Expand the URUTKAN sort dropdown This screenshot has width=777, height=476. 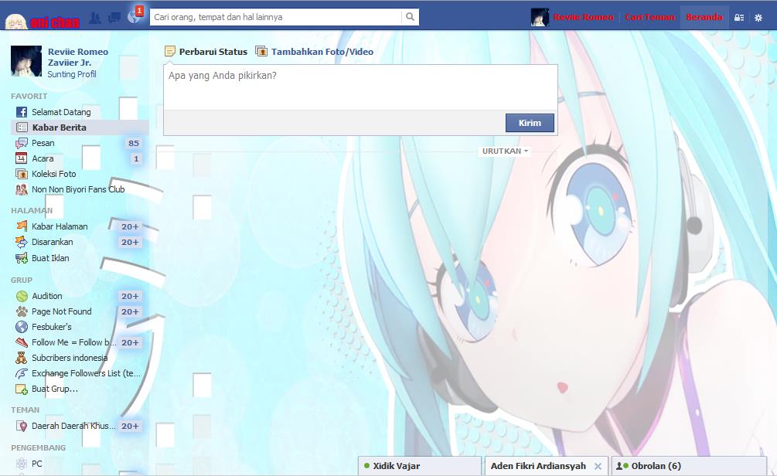click(x=505, y=151)
